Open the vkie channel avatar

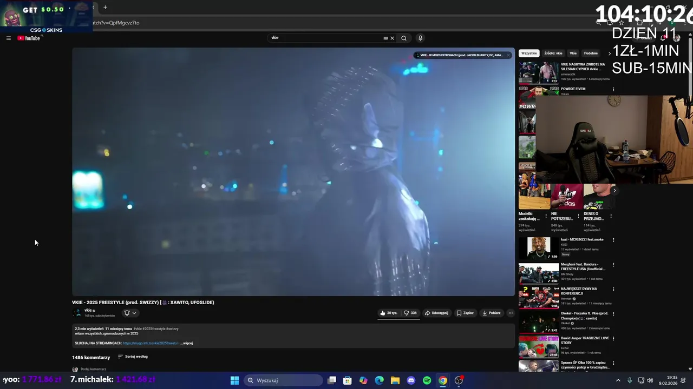click(x=77, y=313)
